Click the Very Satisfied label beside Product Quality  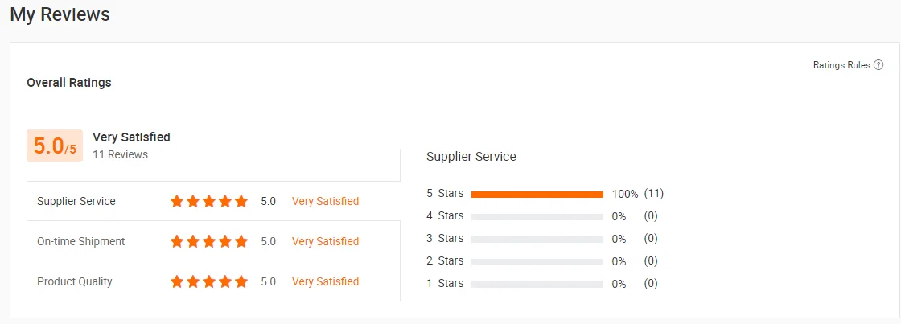325,281
